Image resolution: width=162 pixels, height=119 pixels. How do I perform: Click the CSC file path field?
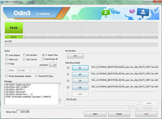point(125,87)
